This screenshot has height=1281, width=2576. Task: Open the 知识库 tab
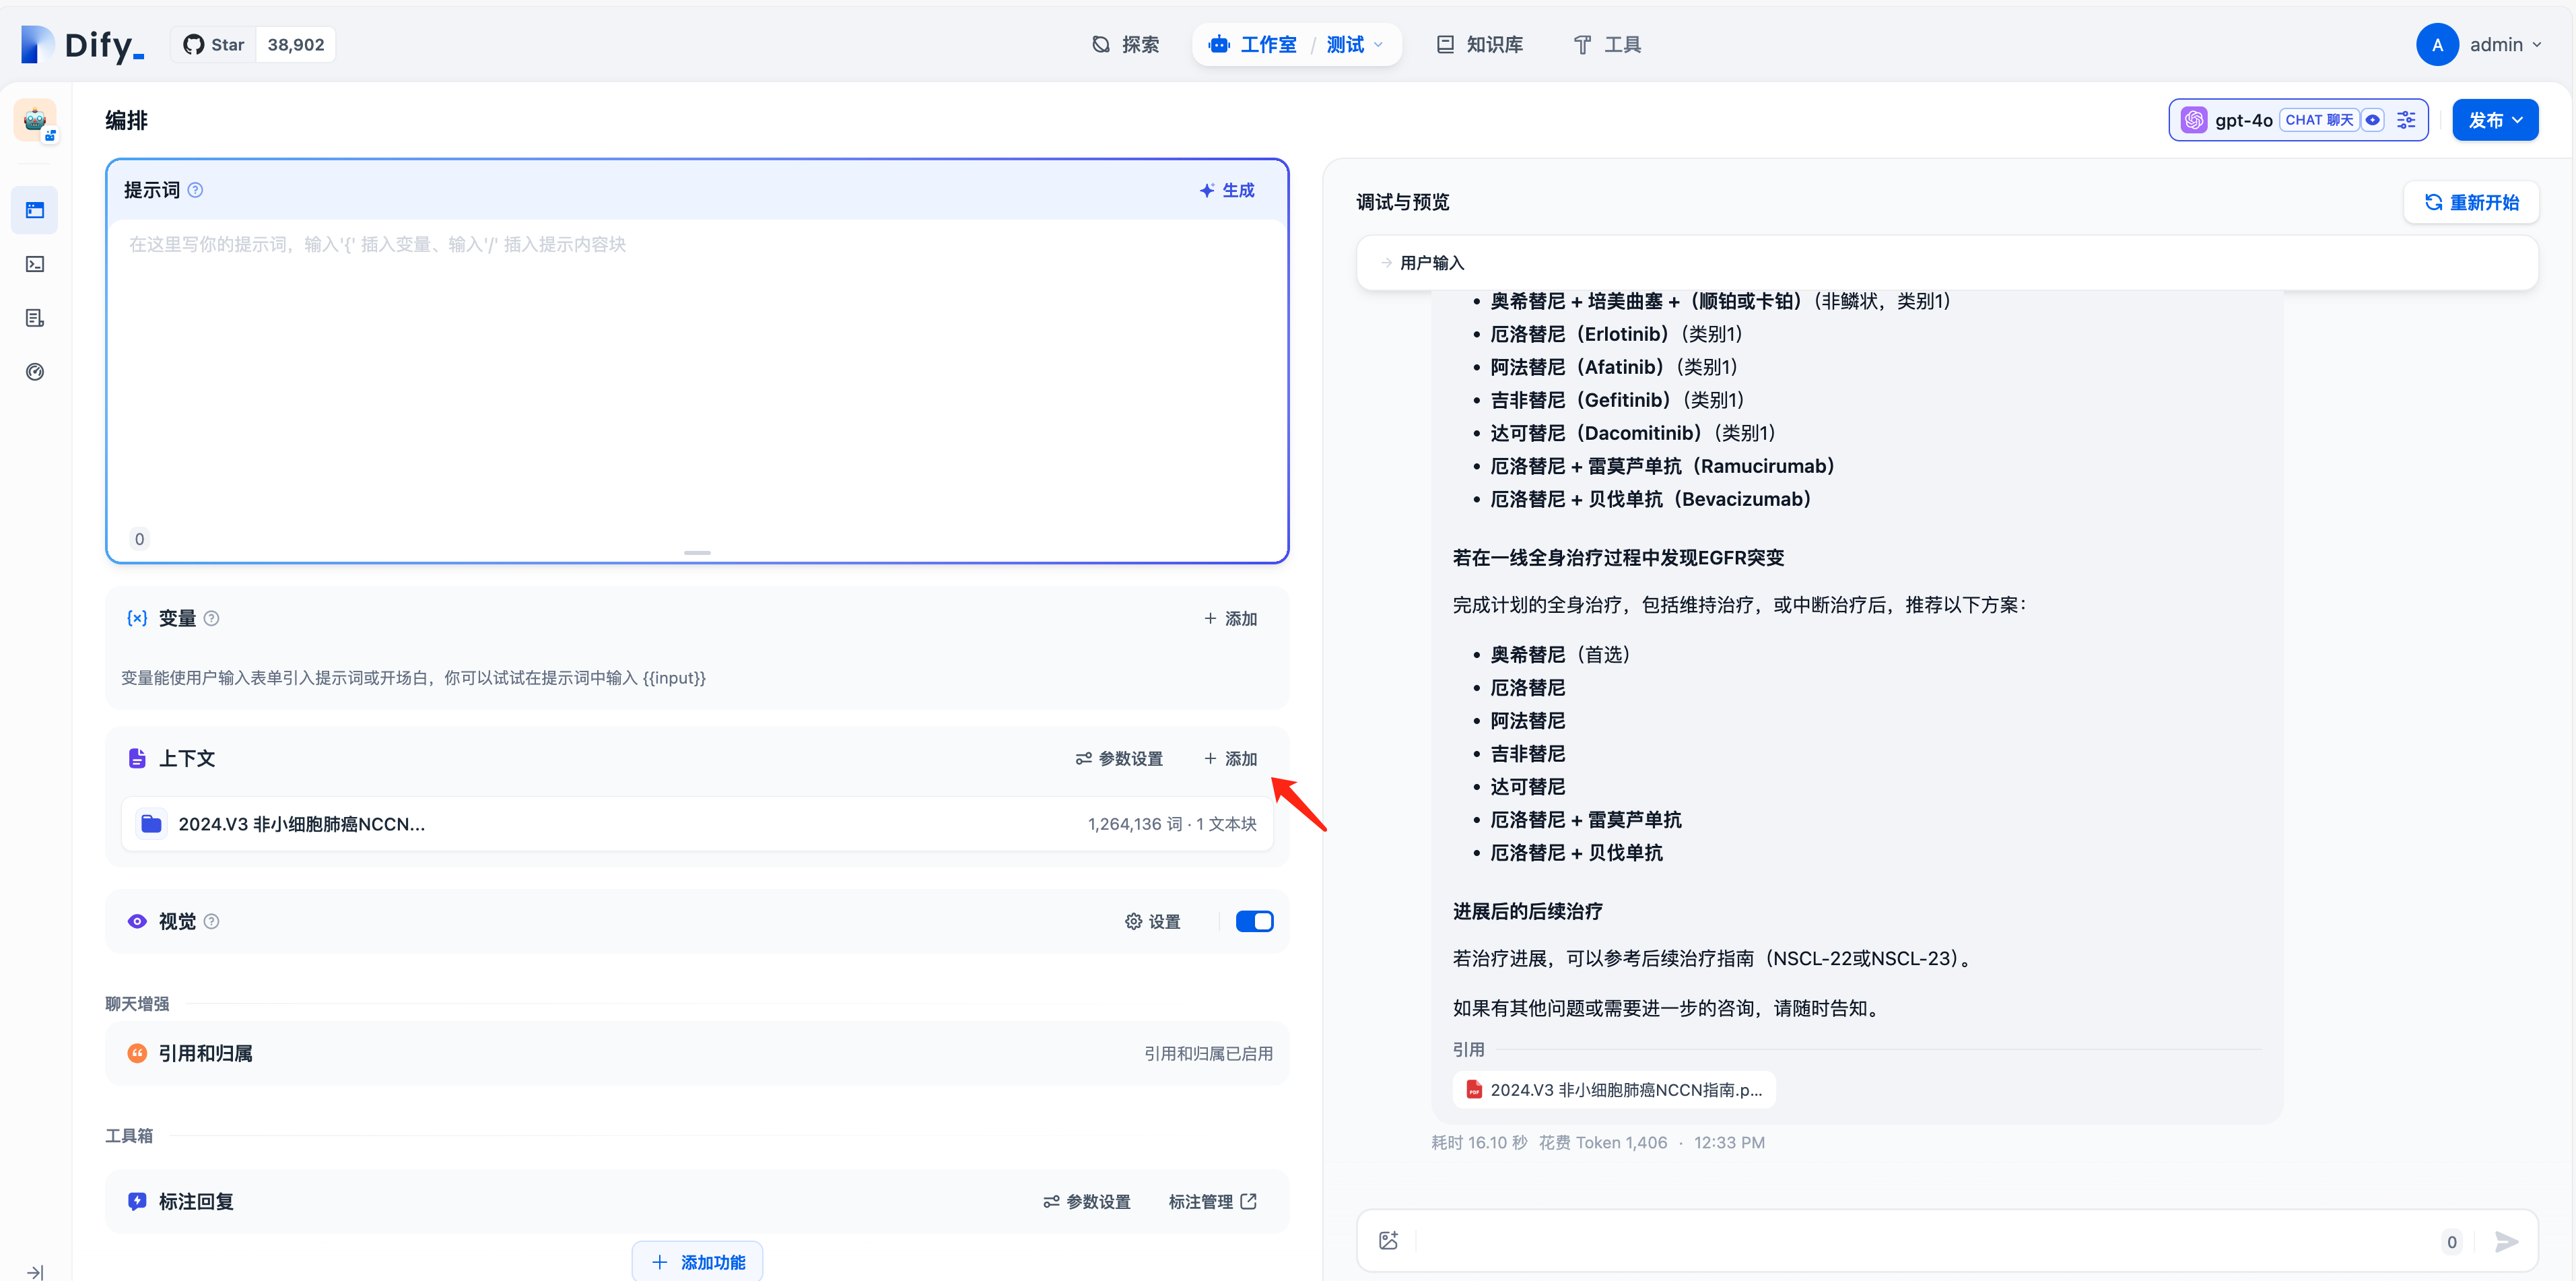[1481, 44]
